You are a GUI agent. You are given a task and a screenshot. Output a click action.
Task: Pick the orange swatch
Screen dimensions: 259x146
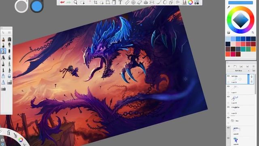click(253, 49)
